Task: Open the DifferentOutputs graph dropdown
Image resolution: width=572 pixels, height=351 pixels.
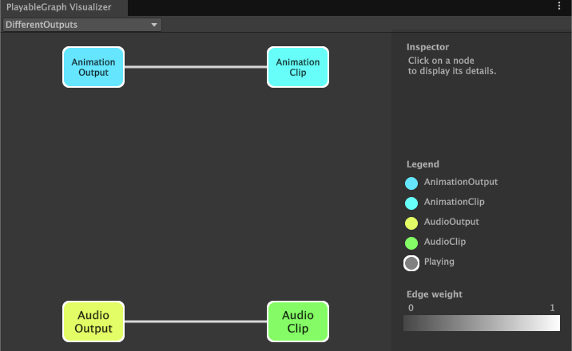Action: (x=81, y=25)
